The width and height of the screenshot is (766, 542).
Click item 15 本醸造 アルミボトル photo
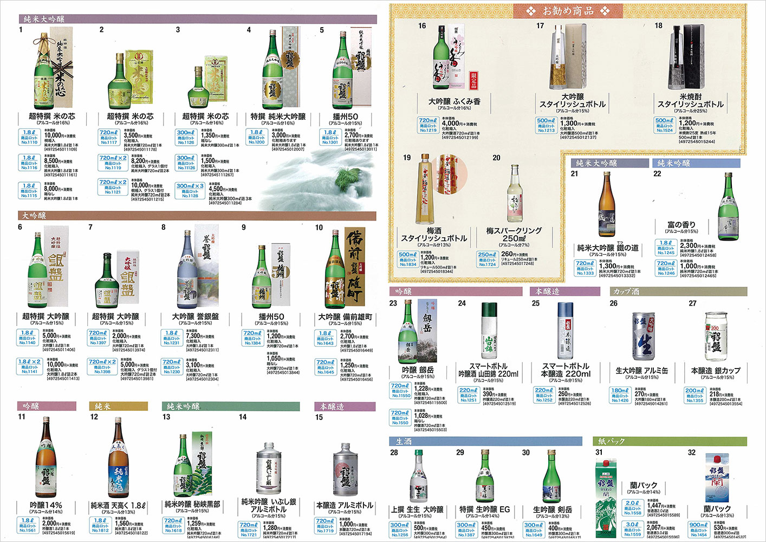[x=345, y=470]
